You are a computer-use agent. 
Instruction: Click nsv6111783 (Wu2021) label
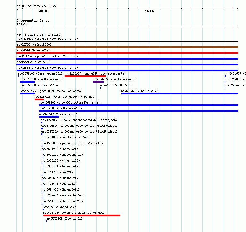[57, 172]
